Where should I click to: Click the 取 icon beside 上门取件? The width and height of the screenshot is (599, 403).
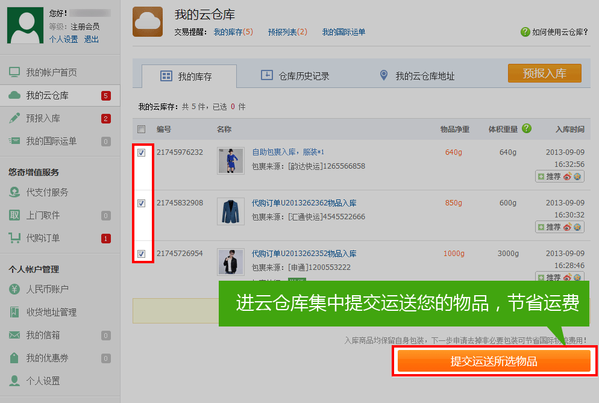click(x=14, y=215)
